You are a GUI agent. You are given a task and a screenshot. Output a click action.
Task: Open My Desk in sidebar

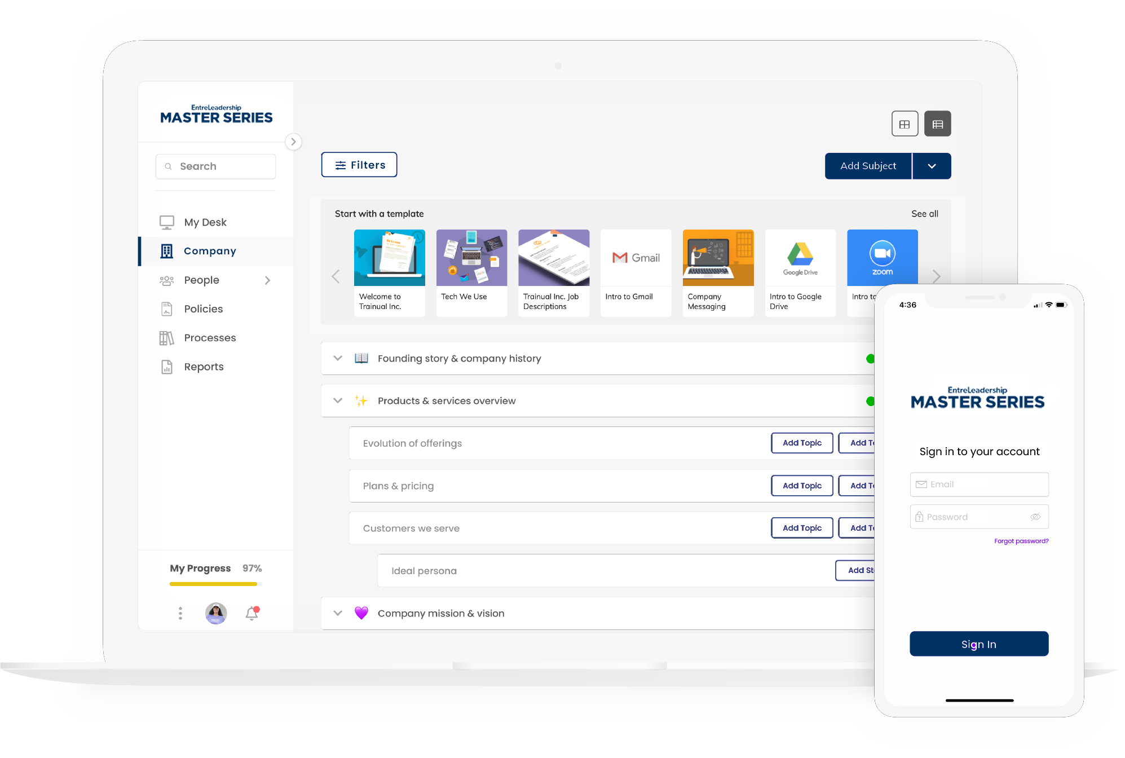[205, 222]
